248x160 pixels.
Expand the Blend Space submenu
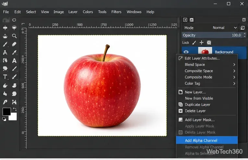point(207,64)
